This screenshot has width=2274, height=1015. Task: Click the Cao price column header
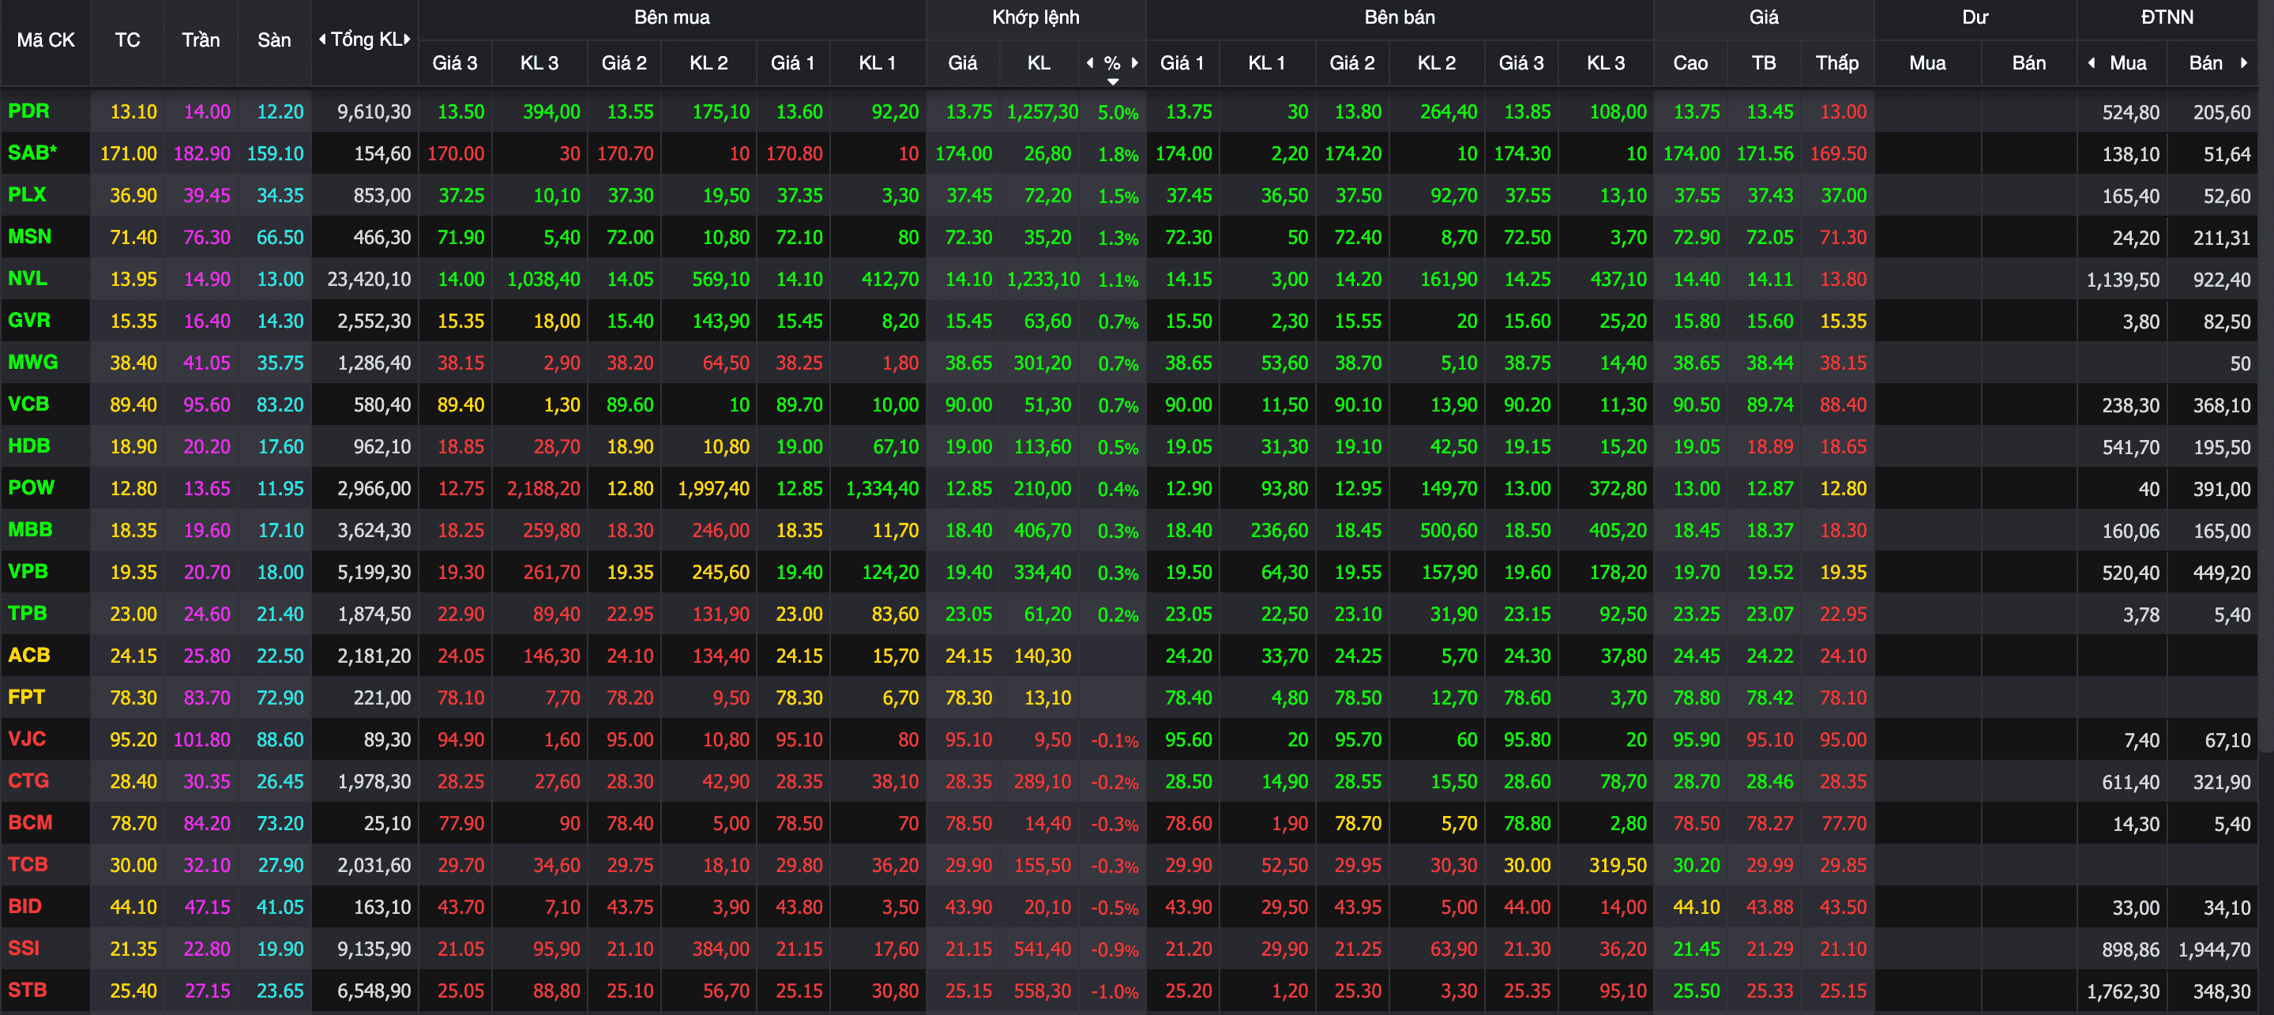point(1690,62)
